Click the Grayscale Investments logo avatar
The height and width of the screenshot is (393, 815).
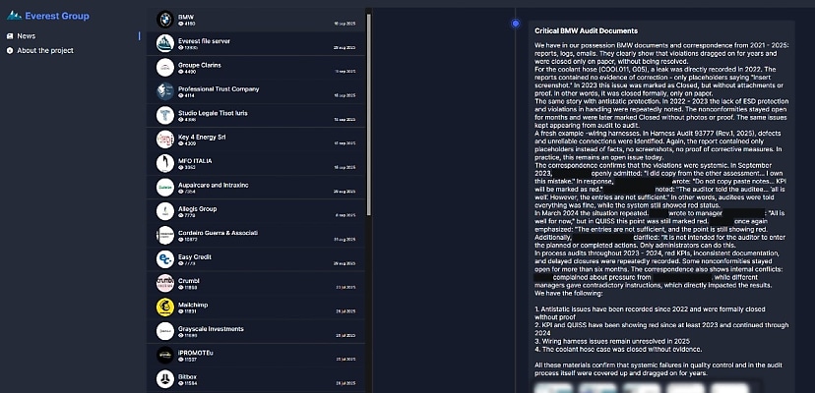(165, 331)
